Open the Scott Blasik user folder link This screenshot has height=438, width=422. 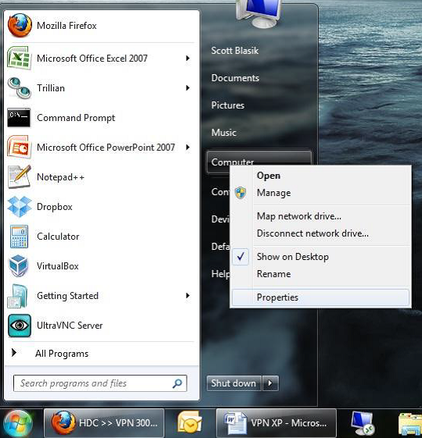(234, 51)
